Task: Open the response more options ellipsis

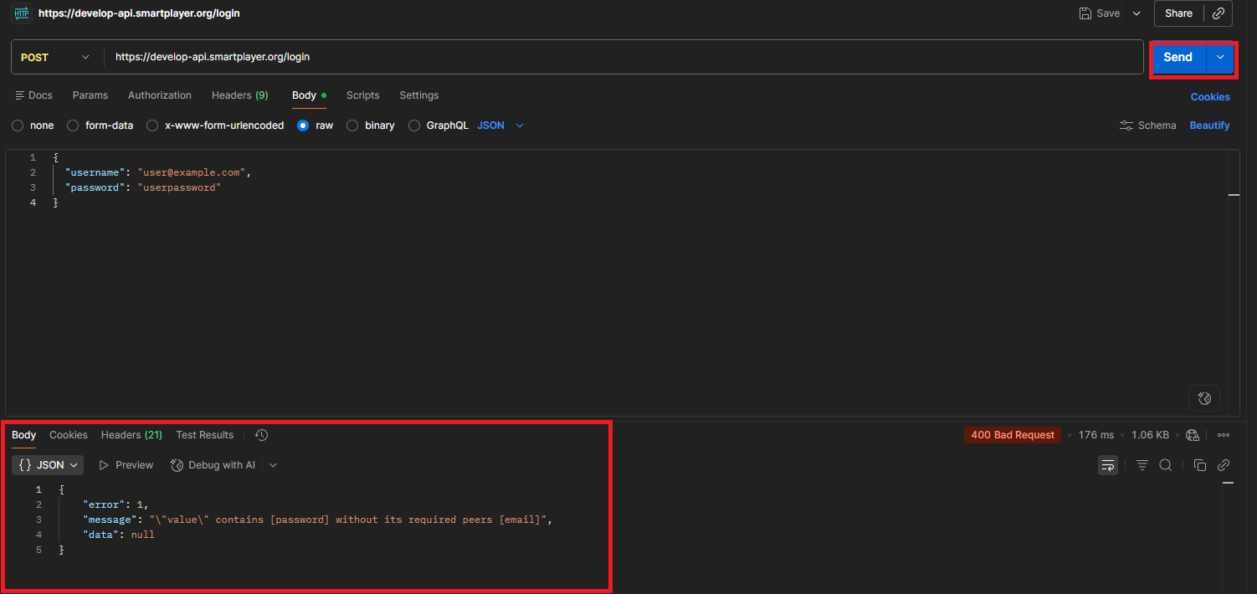Action: tap(1224, 435)
